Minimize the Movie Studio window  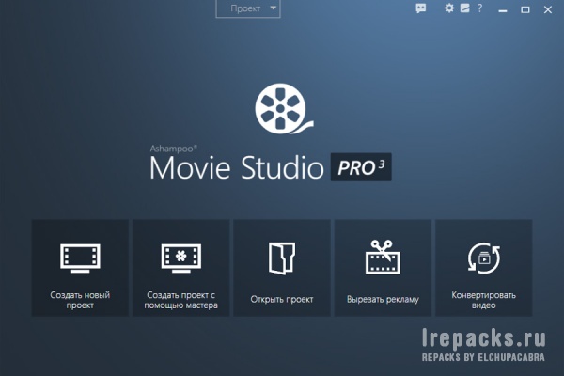[x=503, y=9]
